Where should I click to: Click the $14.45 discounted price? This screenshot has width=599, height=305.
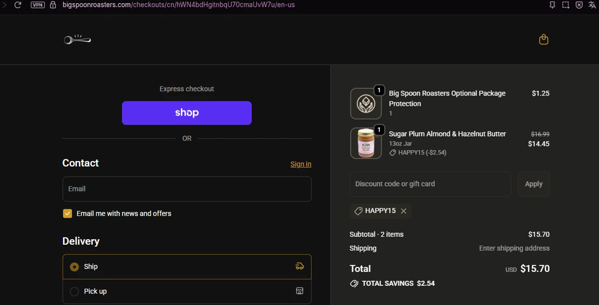[x=539, y=144]
